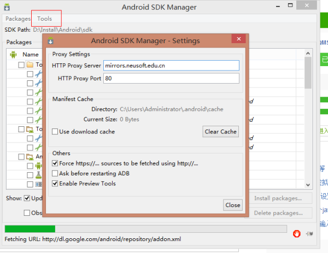328x253 pixels.
Task: Click the HTTP Proxy Port field
Action: point(171,78)
